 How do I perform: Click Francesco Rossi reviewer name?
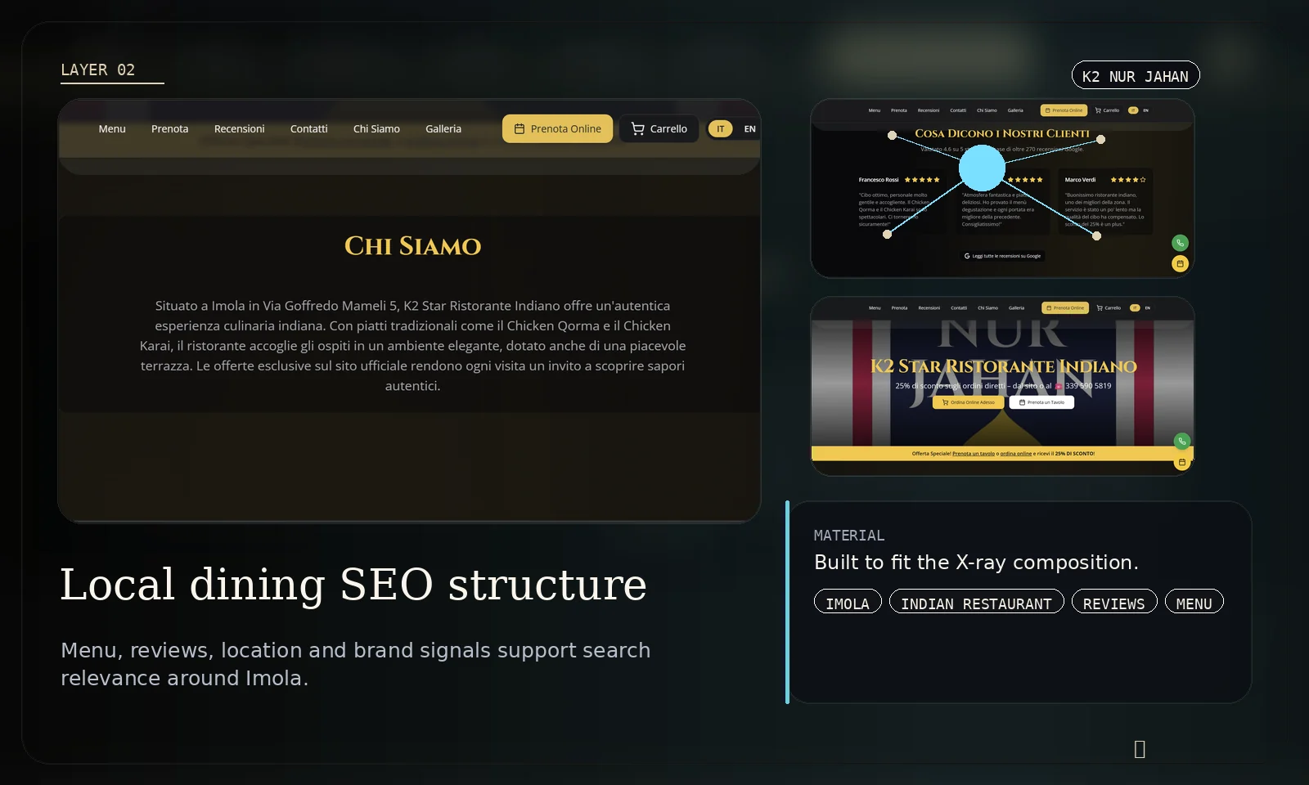tap(879, 180)
